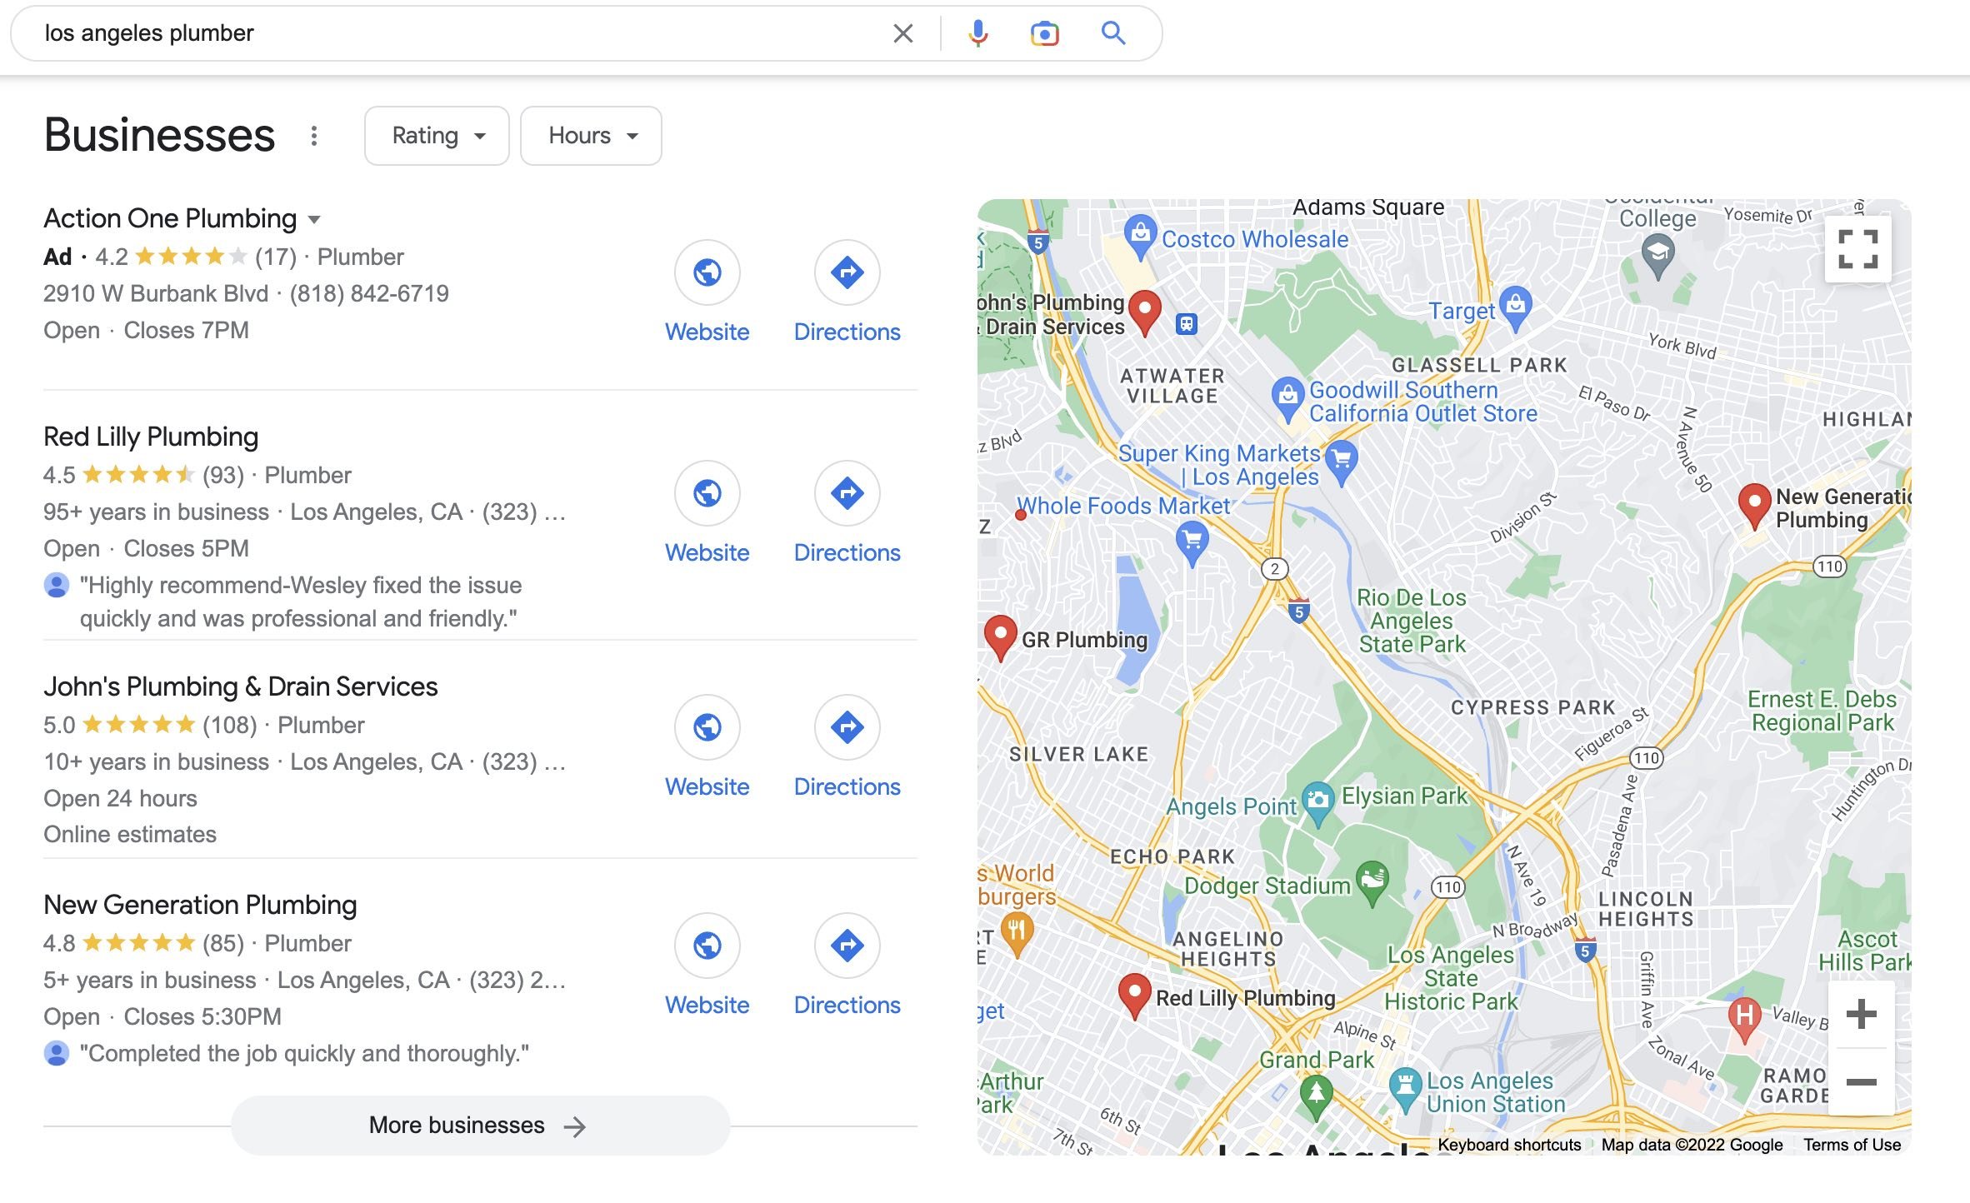This screenshot has height=1203, width=1970.
Task: Click the Wesley review snippet for Red Lilly
Action: 300,602
